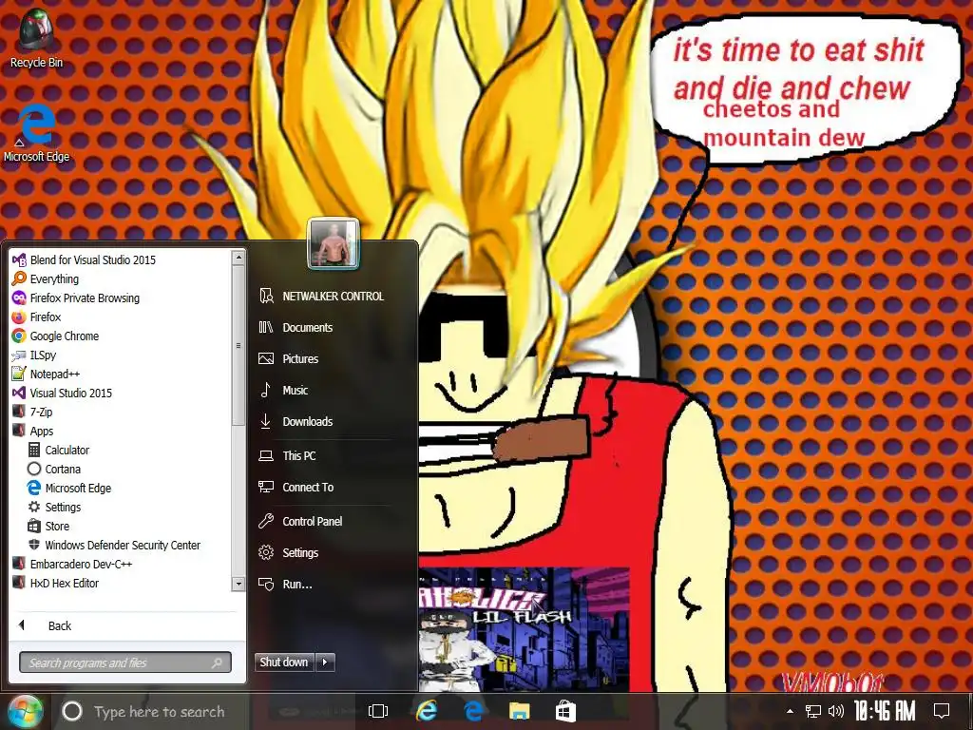Open Pictures from the start menu

(x=289, y=358)
